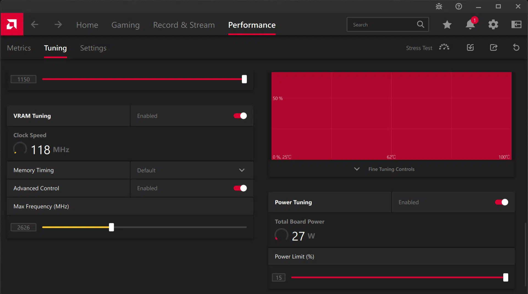Select the Tuning sub-tab

(x=55, y=48)
